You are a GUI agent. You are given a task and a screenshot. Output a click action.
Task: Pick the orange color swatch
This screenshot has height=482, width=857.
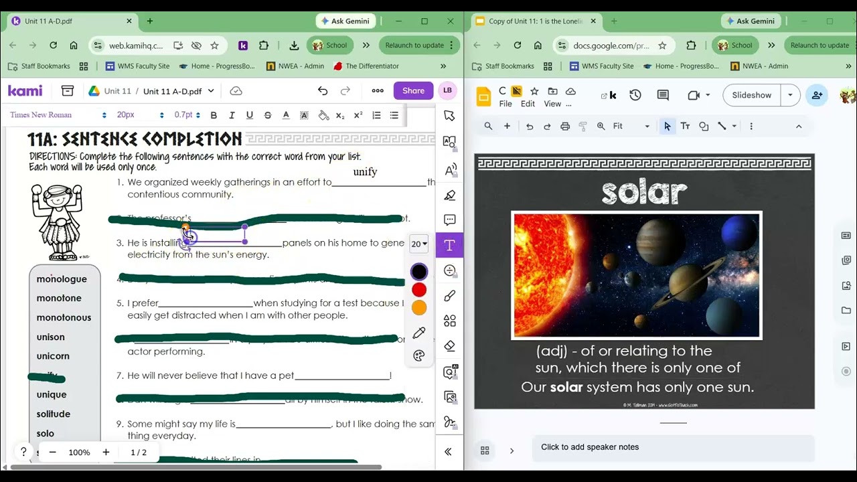(x=419, y=308)
